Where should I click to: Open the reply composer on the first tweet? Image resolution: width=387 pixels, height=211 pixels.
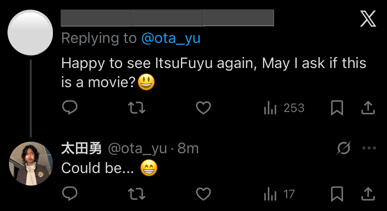pos(69,108)
